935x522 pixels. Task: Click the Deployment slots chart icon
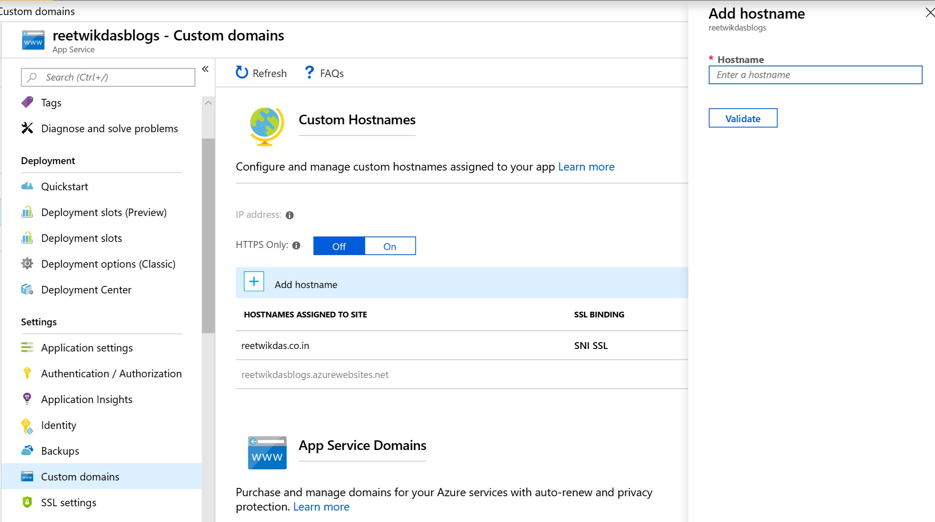pos(27,238)
